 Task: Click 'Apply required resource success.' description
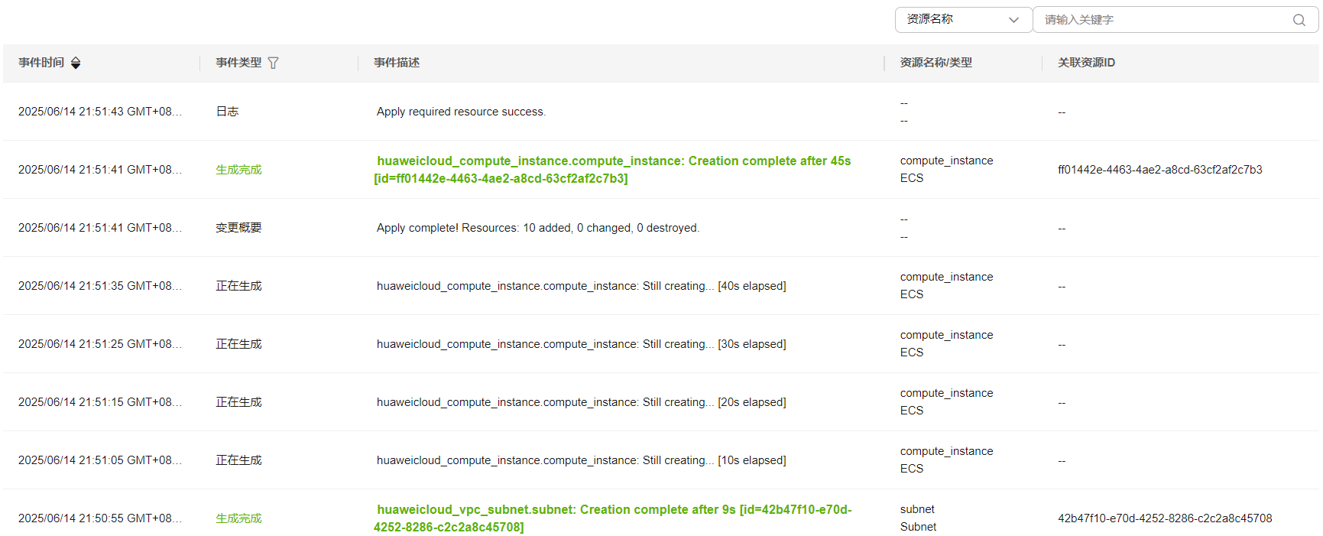point(461,112)
